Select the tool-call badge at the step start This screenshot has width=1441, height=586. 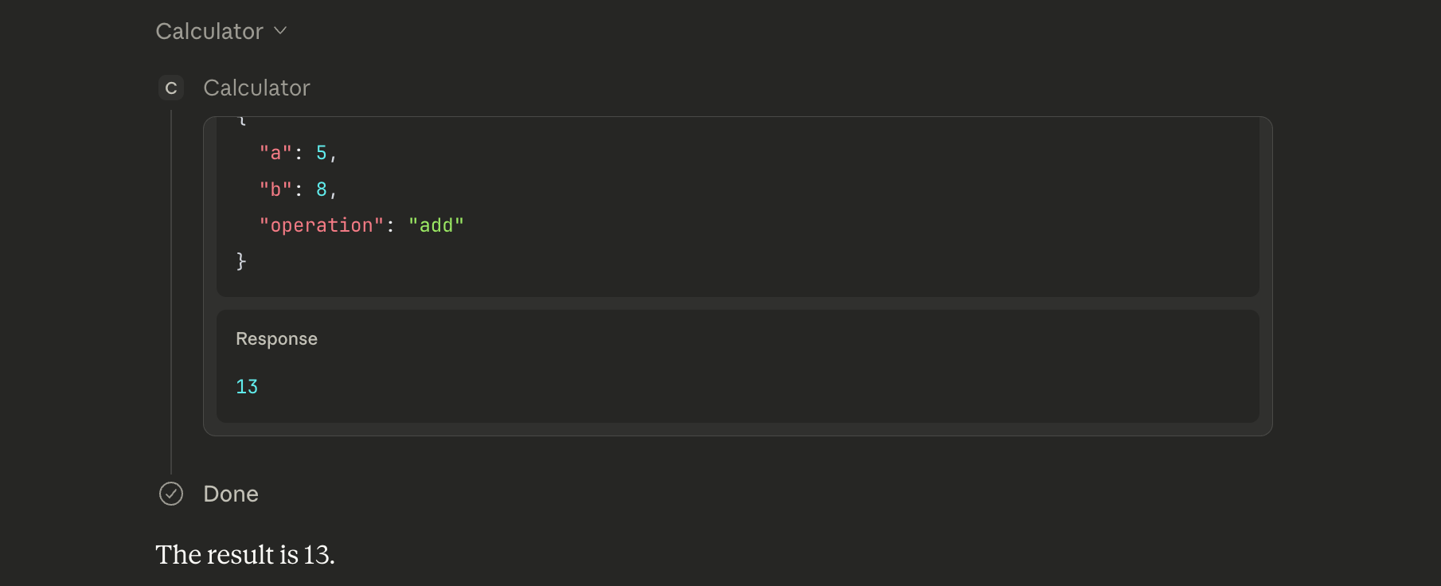[170, 88]
